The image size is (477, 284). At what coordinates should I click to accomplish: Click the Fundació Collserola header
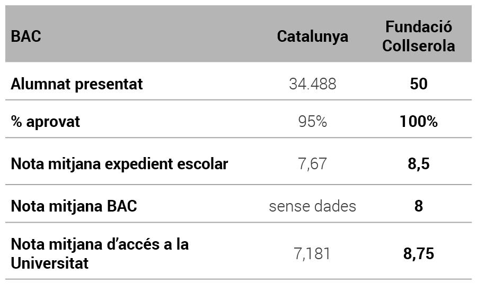pos(418,36)
